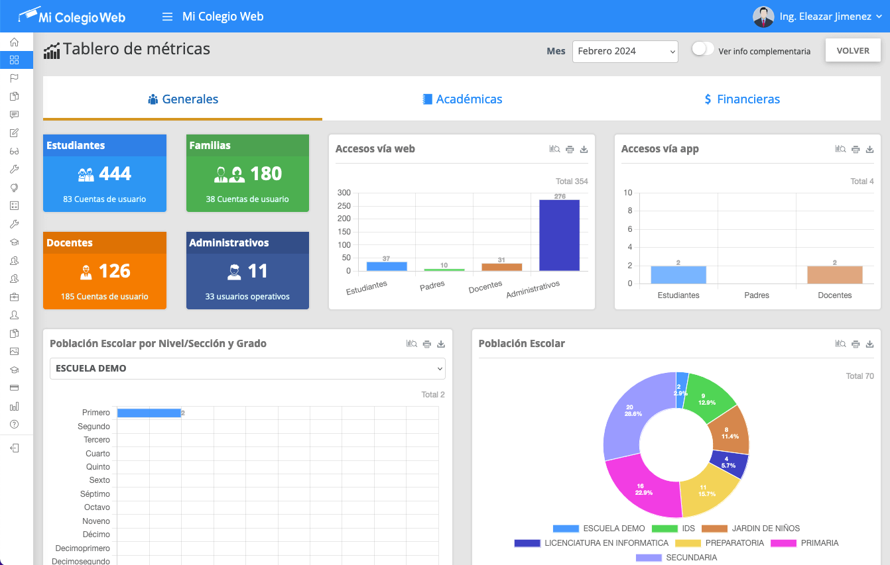Click the logout icon in the sidebar
Screen dimensions: 890x565
[15, 448]
